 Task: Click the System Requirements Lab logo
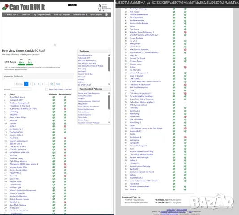[x=104, y=8]
